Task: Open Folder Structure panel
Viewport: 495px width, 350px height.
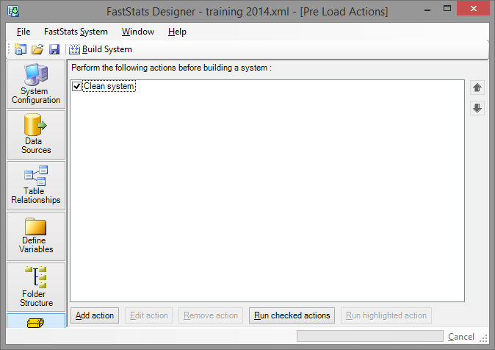Action: [36, 287]
